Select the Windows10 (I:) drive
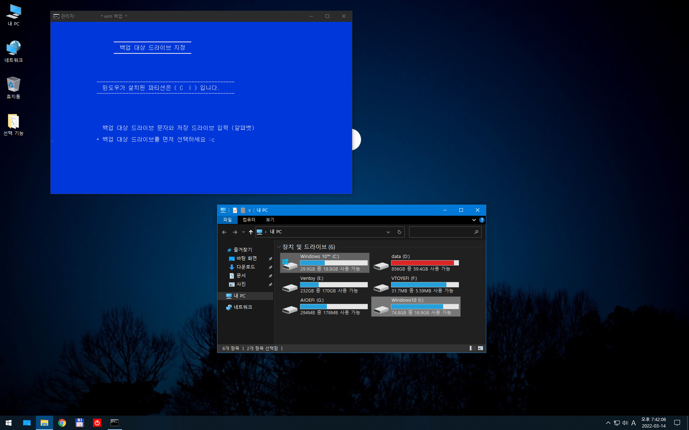The width and height of the screenshot is (689, 430). 416,306
